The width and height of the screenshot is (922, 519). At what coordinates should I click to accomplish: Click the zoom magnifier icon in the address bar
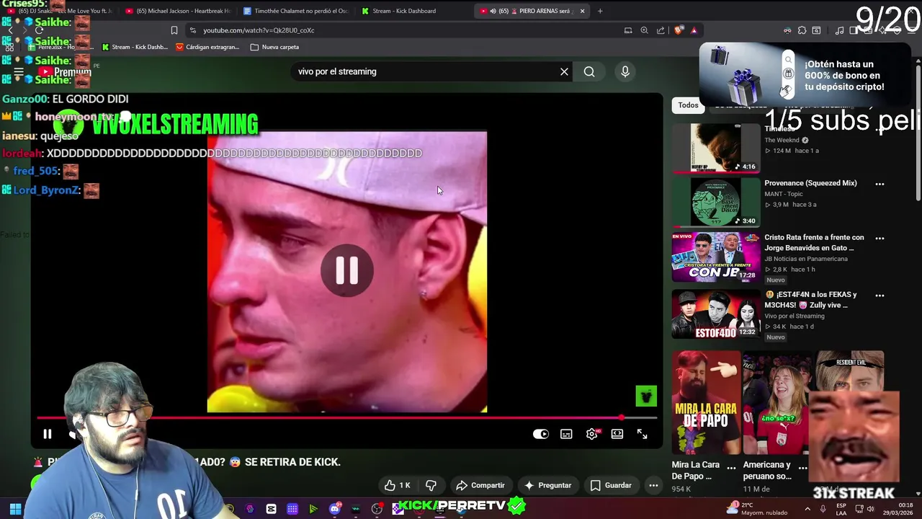tap(644, 30)
